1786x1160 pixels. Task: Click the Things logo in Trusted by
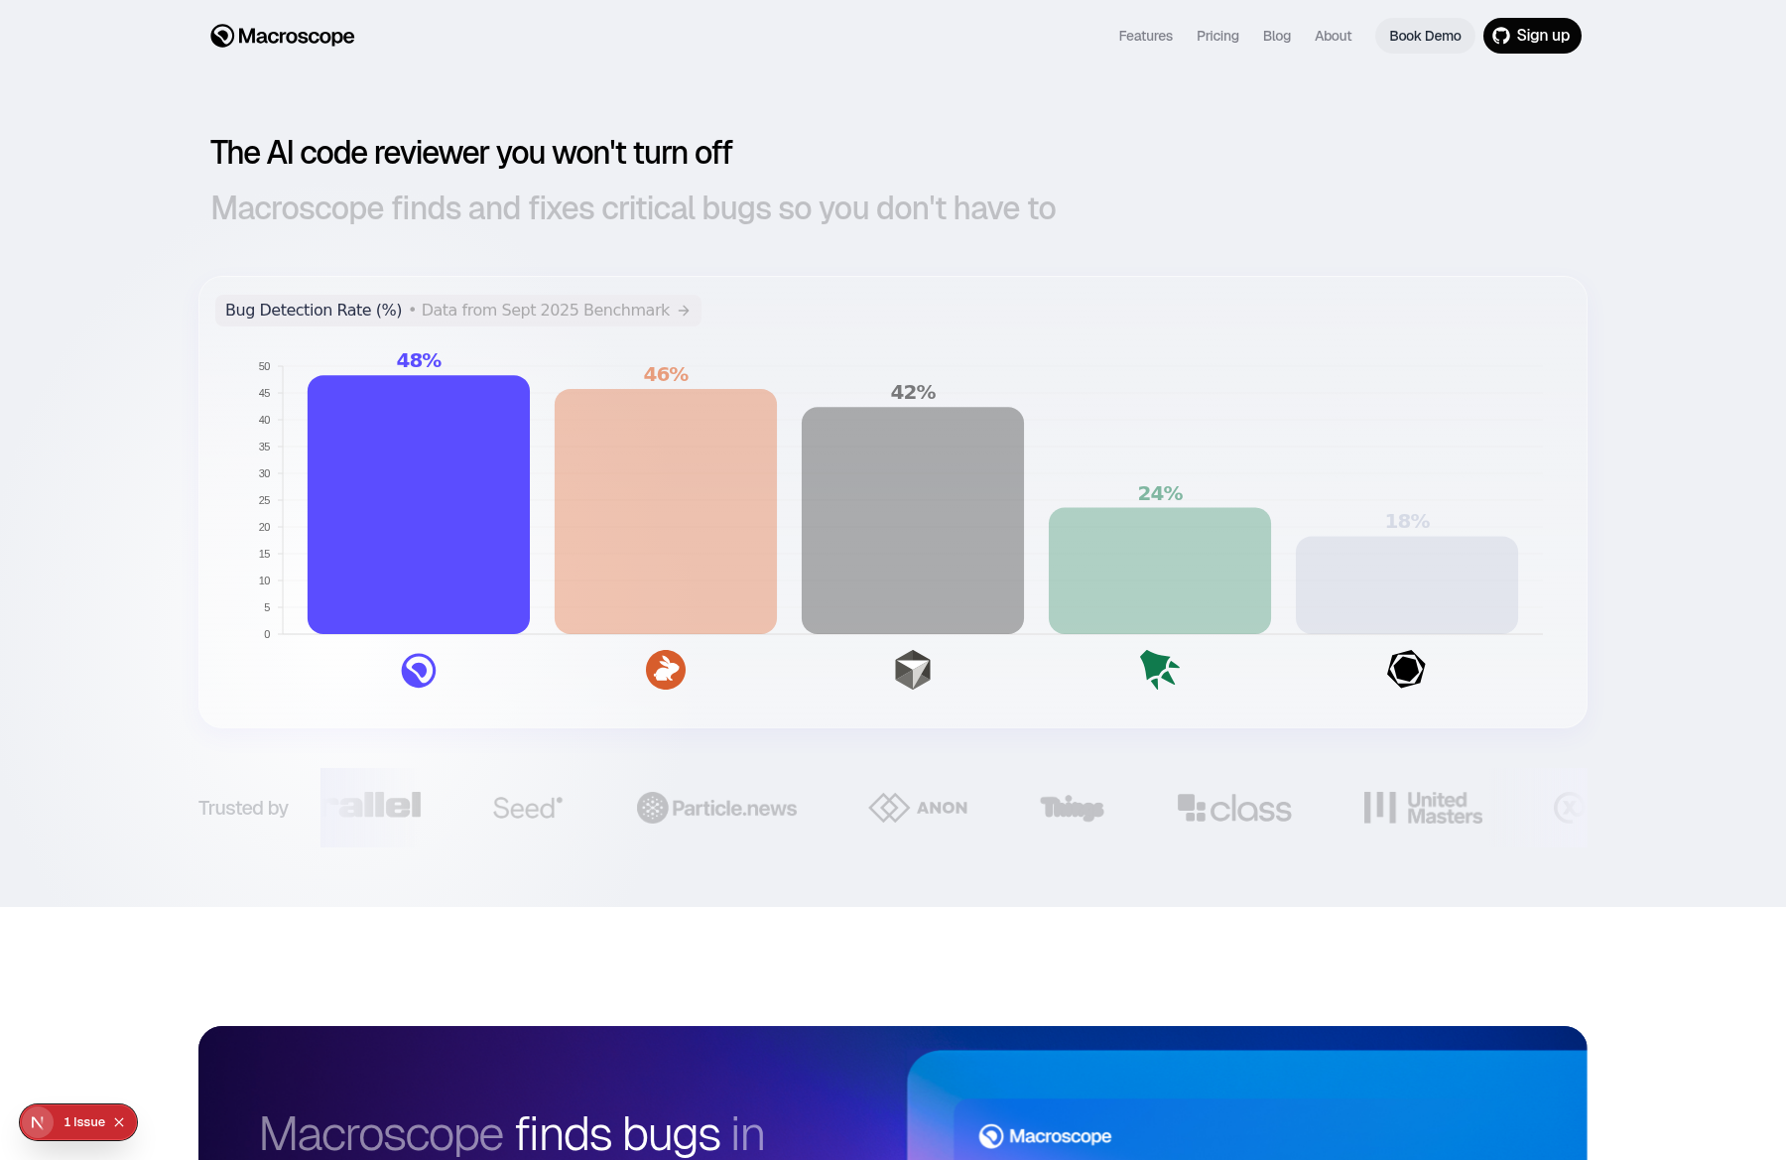point(1072,808)
